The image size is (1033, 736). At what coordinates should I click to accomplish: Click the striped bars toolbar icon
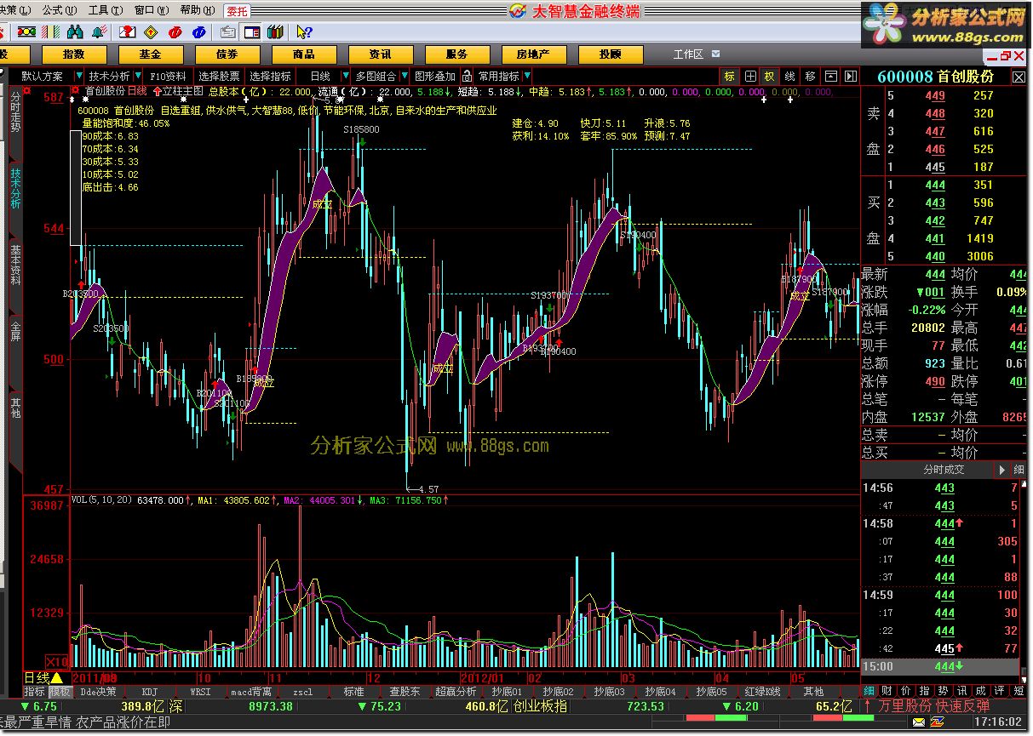[49, 31]
